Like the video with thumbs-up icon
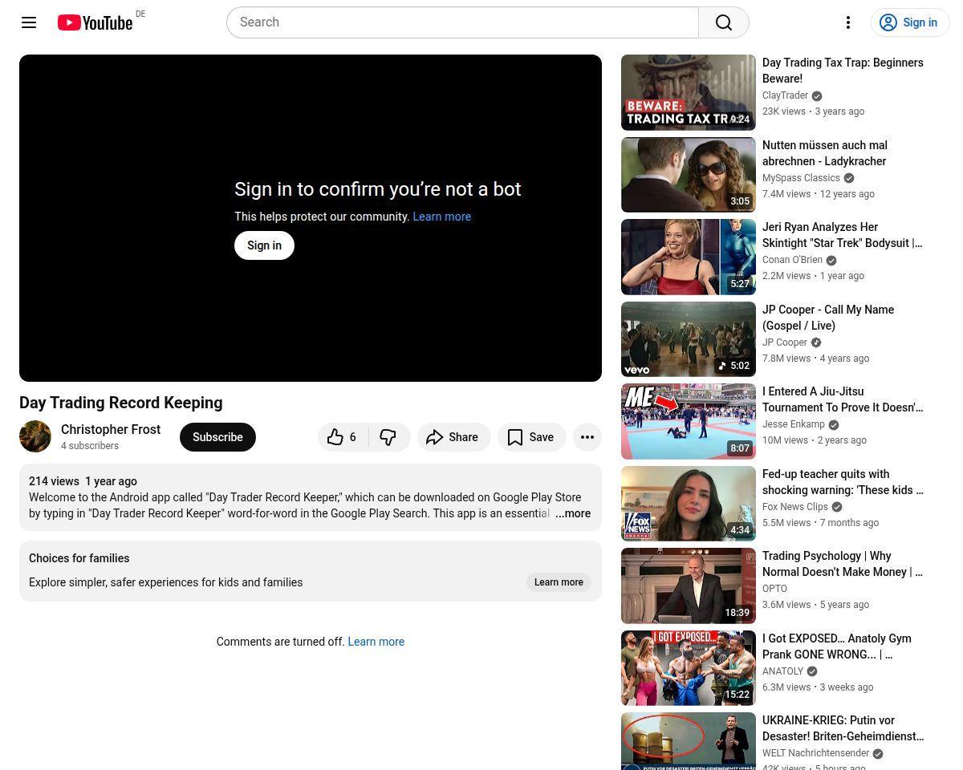Viewport: 963px width, 770px height. click(343, 437)
